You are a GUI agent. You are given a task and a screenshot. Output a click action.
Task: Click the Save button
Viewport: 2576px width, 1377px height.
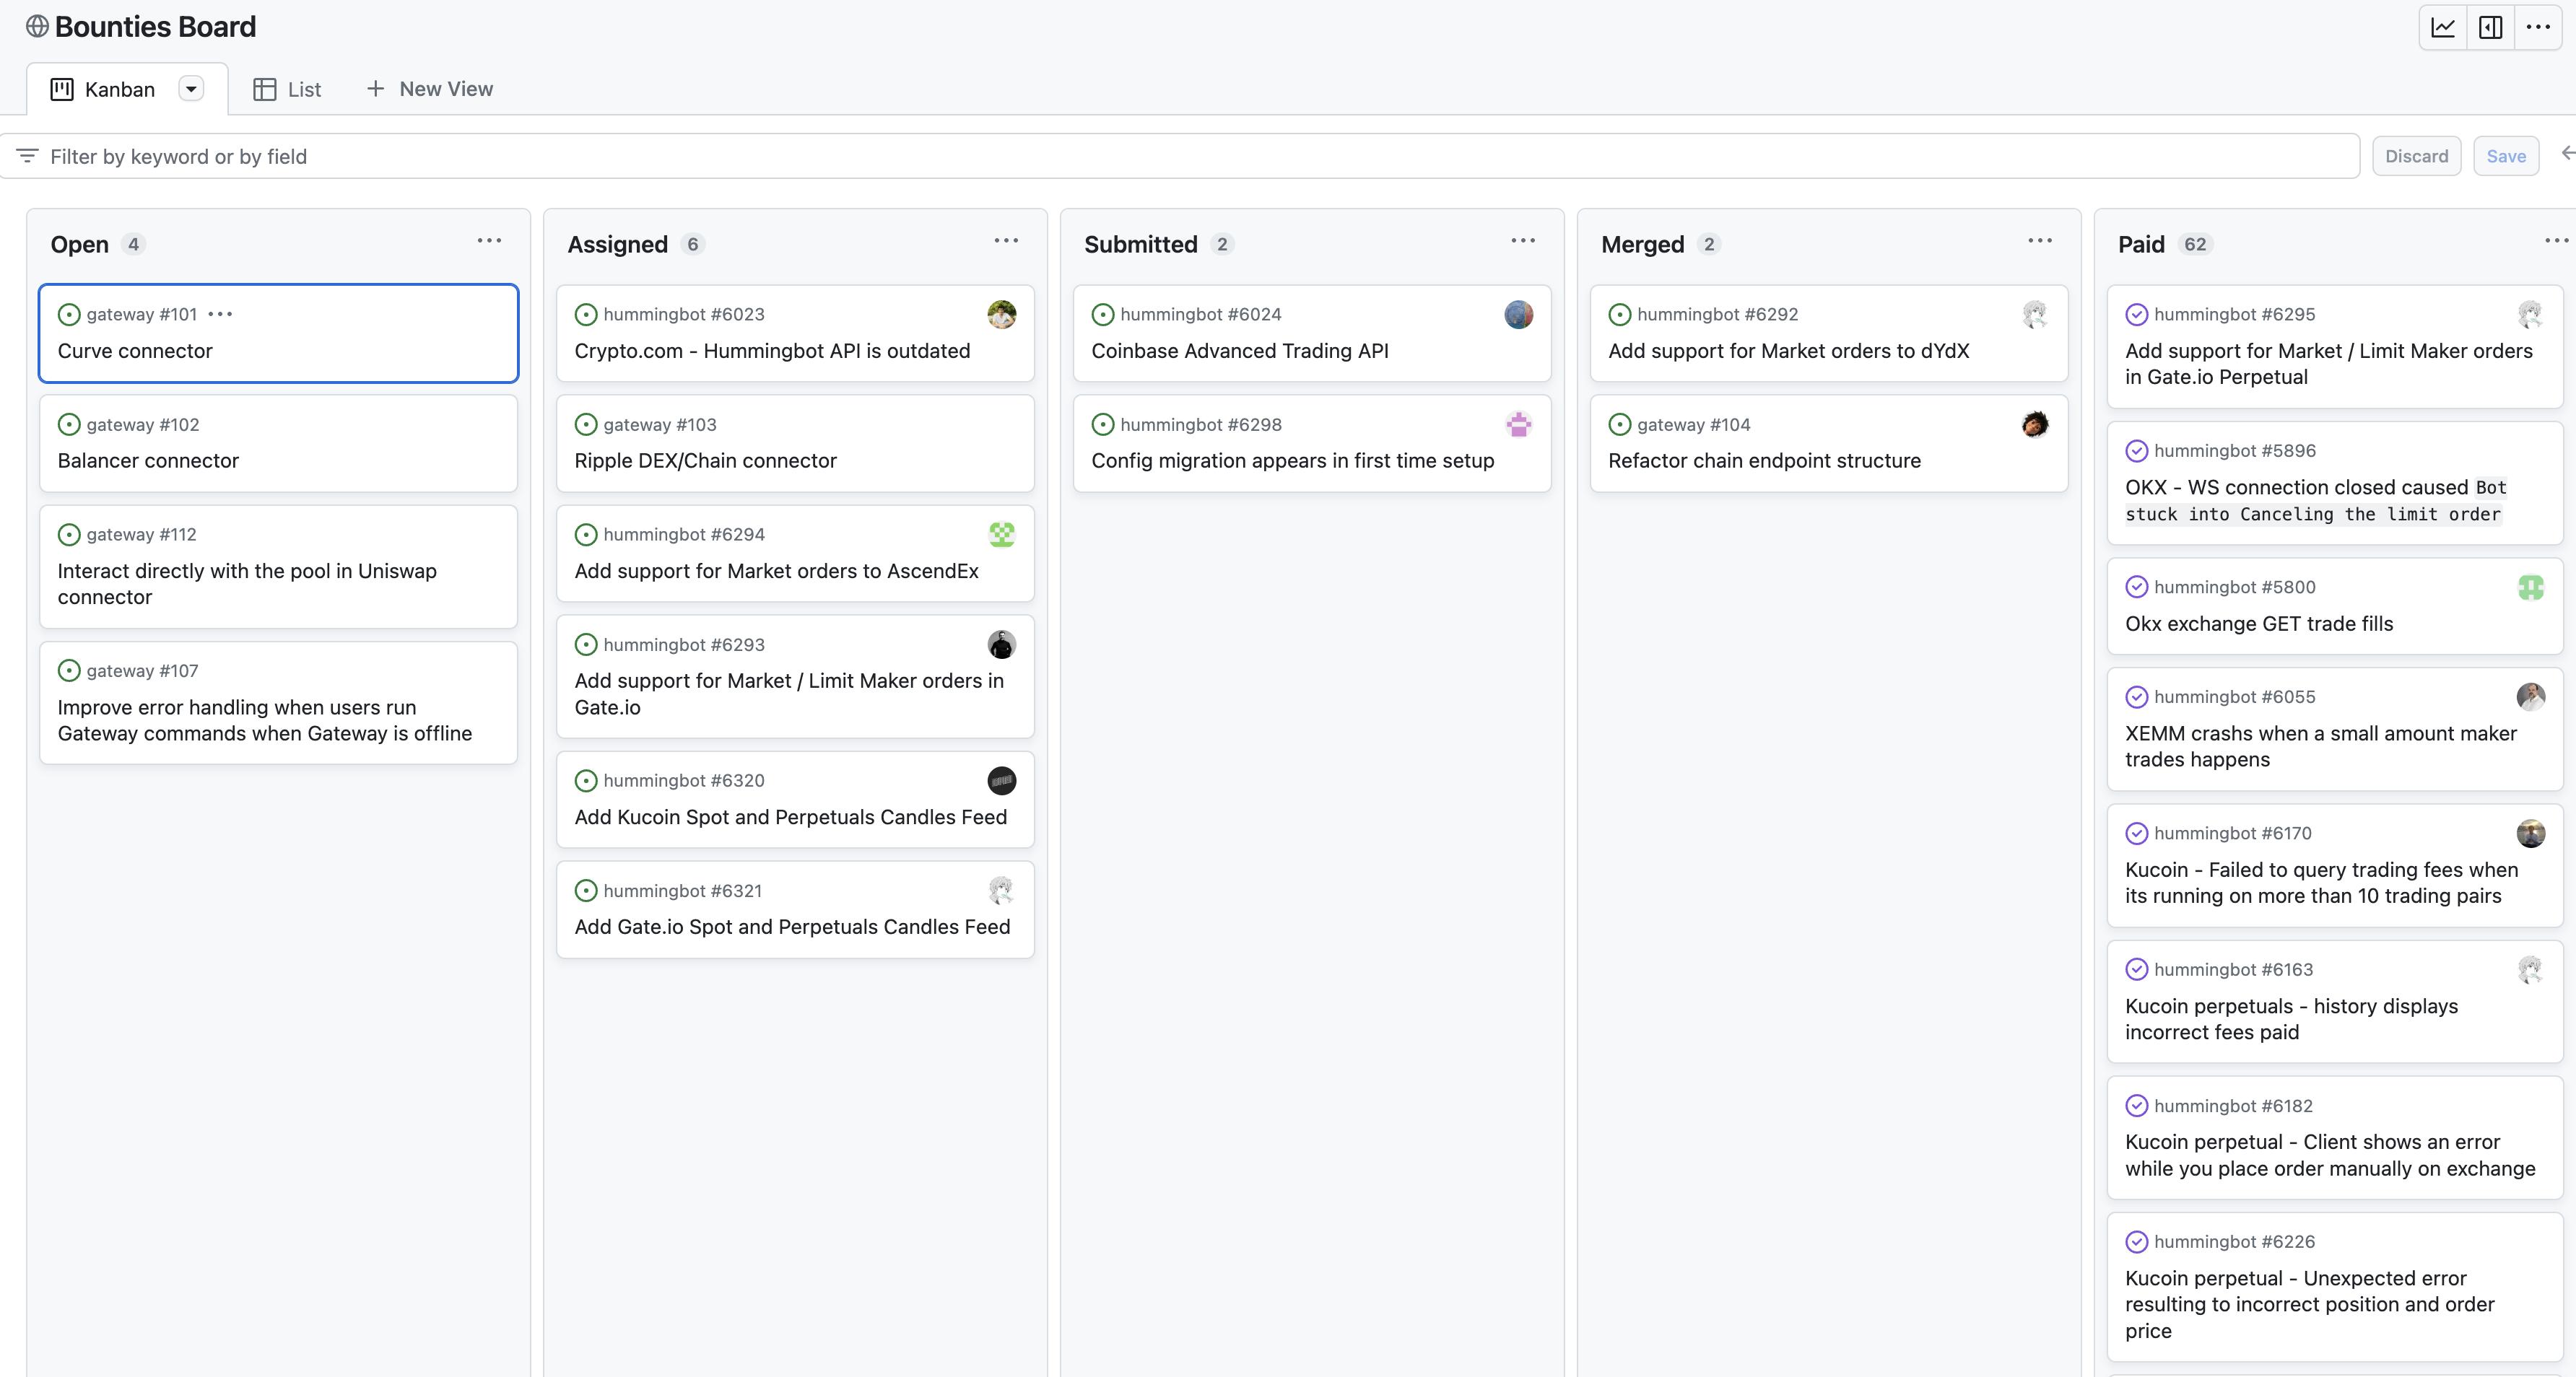tap(2505, 156)
